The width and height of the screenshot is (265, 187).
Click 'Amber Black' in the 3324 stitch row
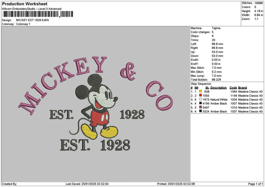(x=219, y=112)
